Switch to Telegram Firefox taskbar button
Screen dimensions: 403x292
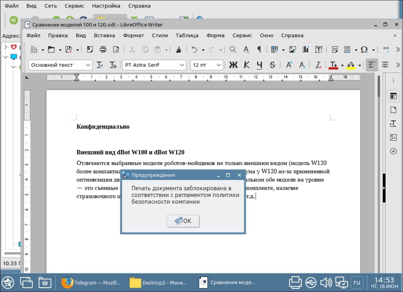pos(91,283)
